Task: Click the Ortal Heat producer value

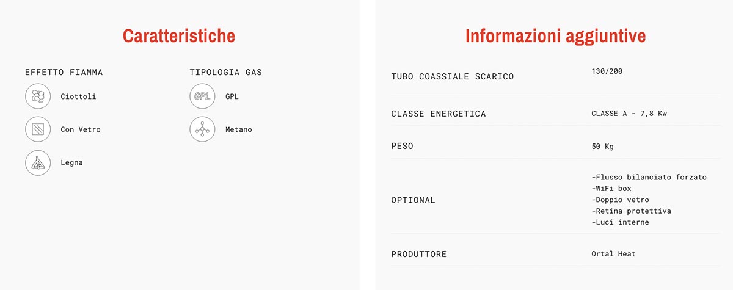Action: [x=613, y=253]
